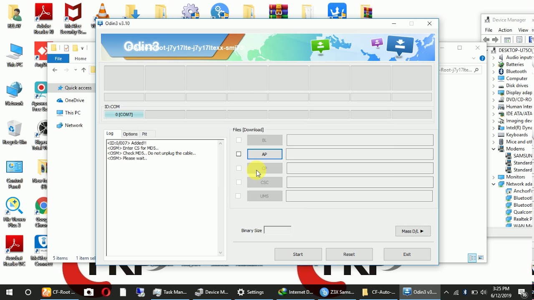Viewport: 534px width, 300px height.
Task: Open File menu in Device Manager
Action: point(489,30)
